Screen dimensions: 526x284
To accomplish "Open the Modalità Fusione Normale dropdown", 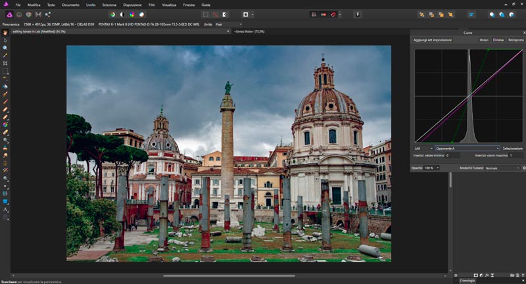I will [502, 168].
